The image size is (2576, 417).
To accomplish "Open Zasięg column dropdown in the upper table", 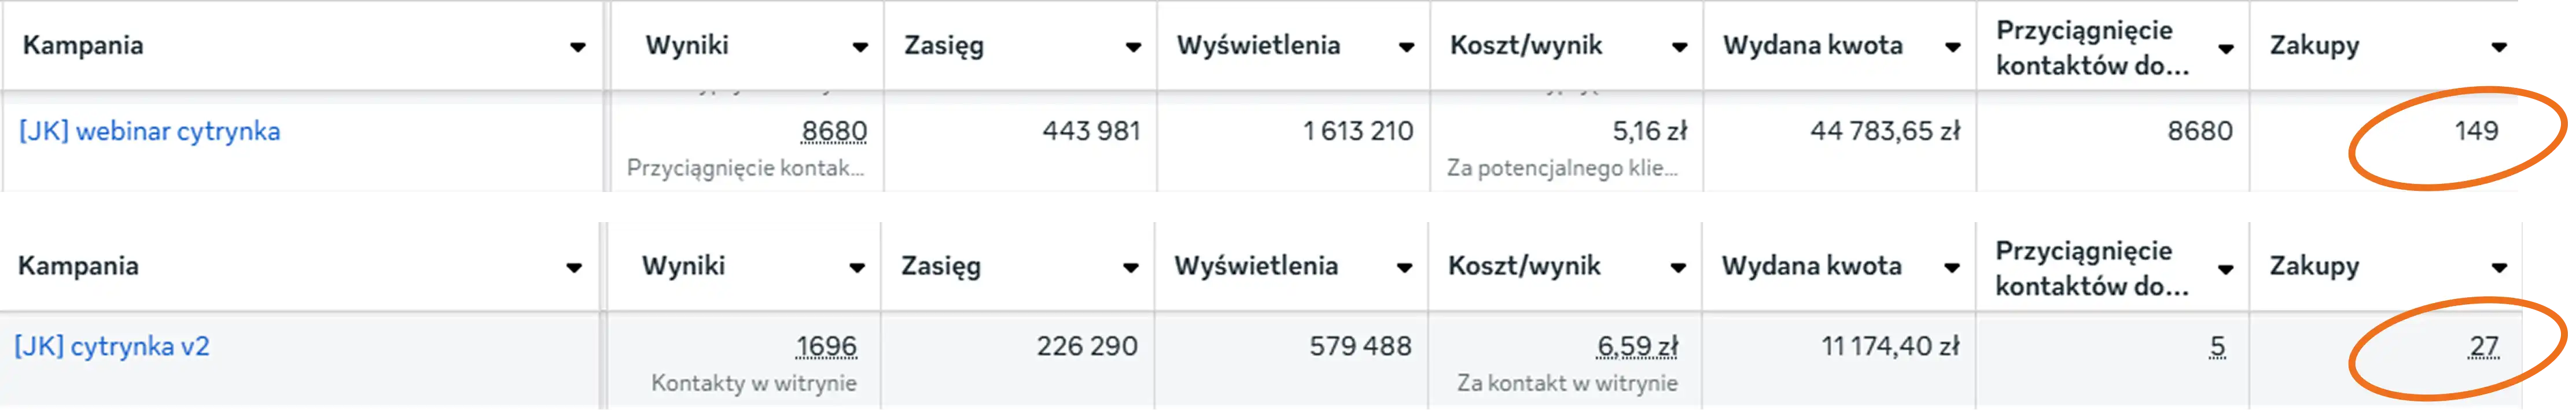I will [x=1133, y=47].
